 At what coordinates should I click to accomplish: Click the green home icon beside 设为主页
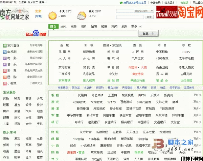pyautogui.click(x=121, y=3)
